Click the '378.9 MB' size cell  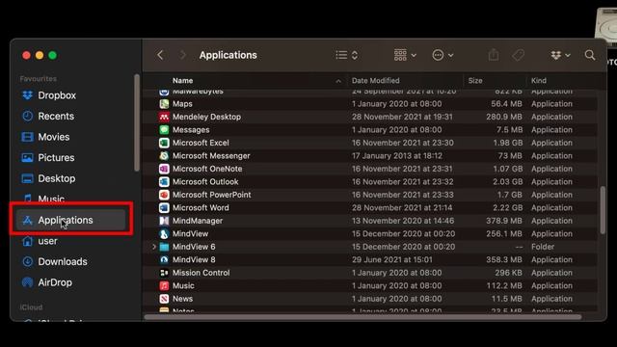point(504,221)
